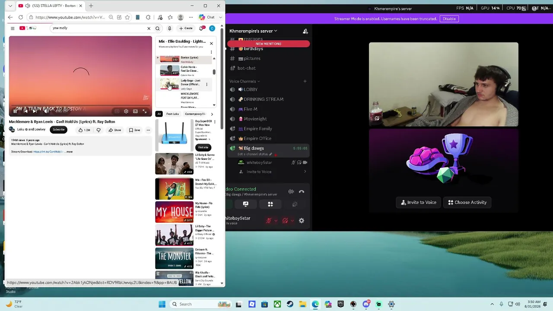This screenshot has height=311, width=553.
Task: Bookmark this page with the star icon
Action: point(127,17)
